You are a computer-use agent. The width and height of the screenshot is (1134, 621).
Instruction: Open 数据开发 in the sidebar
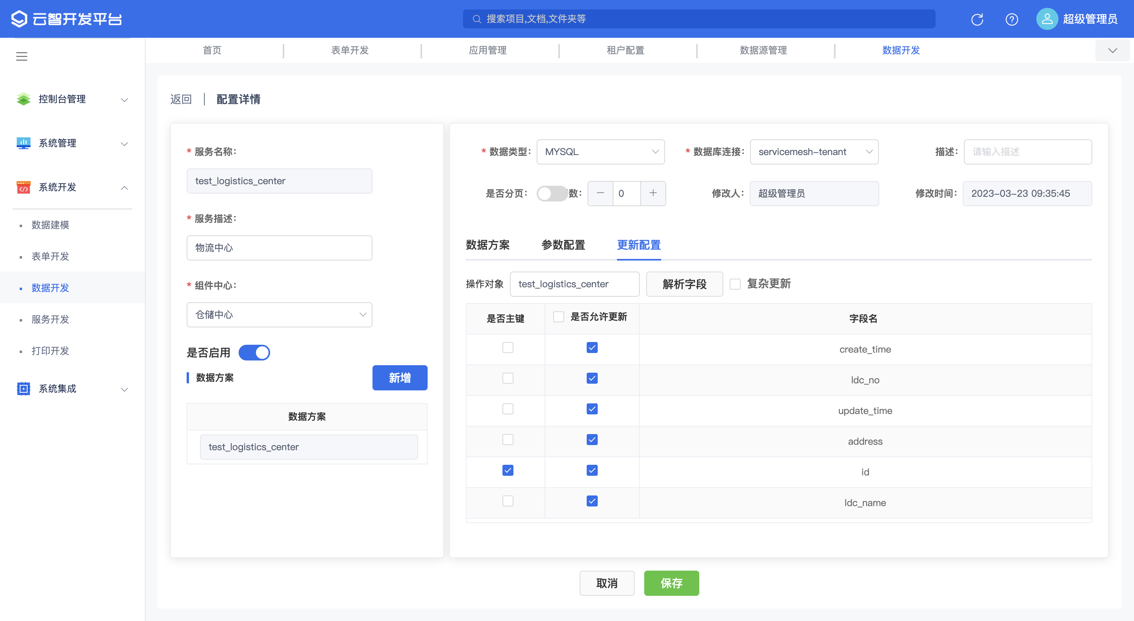point(50,288)
